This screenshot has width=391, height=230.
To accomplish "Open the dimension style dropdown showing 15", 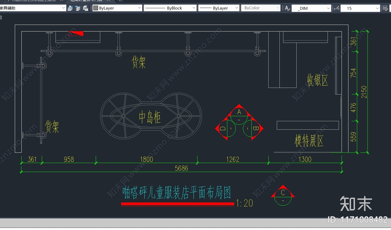I will [360, 8].
